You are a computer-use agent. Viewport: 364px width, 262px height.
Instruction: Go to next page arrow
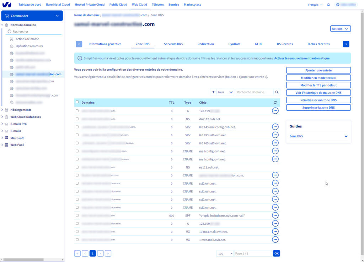[x=100, y=253]
